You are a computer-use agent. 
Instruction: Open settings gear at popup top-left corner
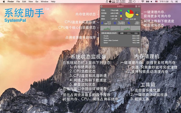coord(101,6)
